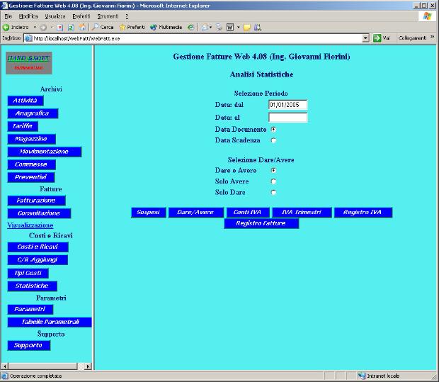Viewport: 439px width, 382px height.
Task: Click the yellow Discuss note icon
Action: point(247,27)
